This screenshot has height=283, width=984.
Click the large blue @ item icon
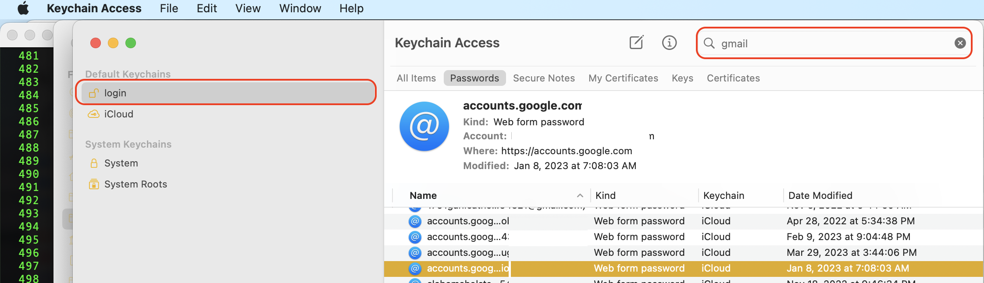coord(424,127)
